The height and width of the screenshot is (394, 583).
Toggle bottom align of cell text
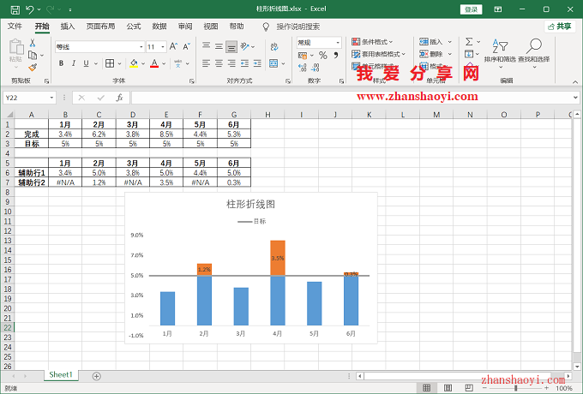coord(231,47)
